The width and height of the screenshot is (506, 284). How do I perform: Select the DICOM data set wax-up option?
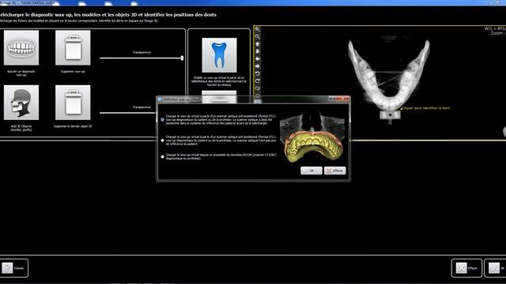coord(162,157)
